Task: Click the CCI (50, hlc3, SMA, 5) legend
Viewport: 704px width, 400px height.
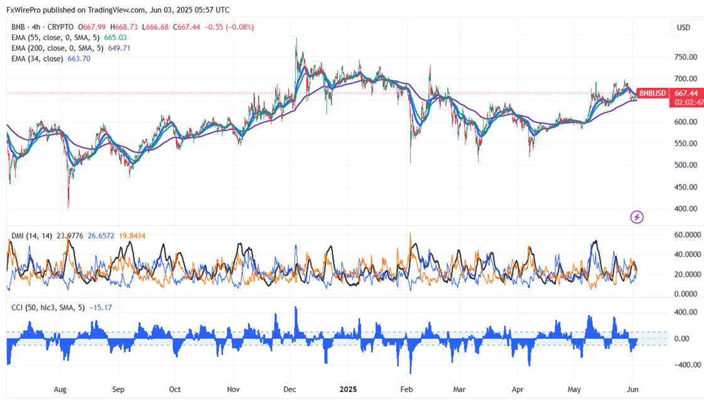Action: 48,308
